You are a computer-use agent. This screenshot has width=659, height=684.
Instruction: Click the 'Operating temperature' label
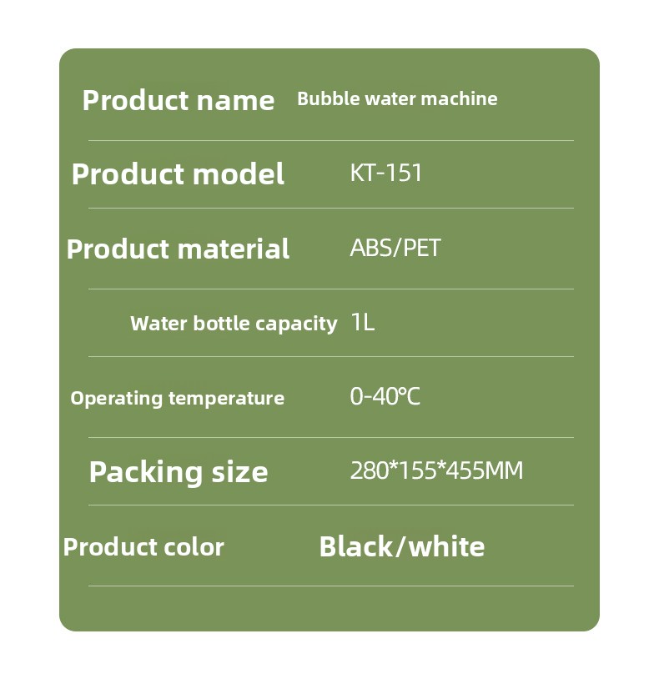tap(178, 398)
